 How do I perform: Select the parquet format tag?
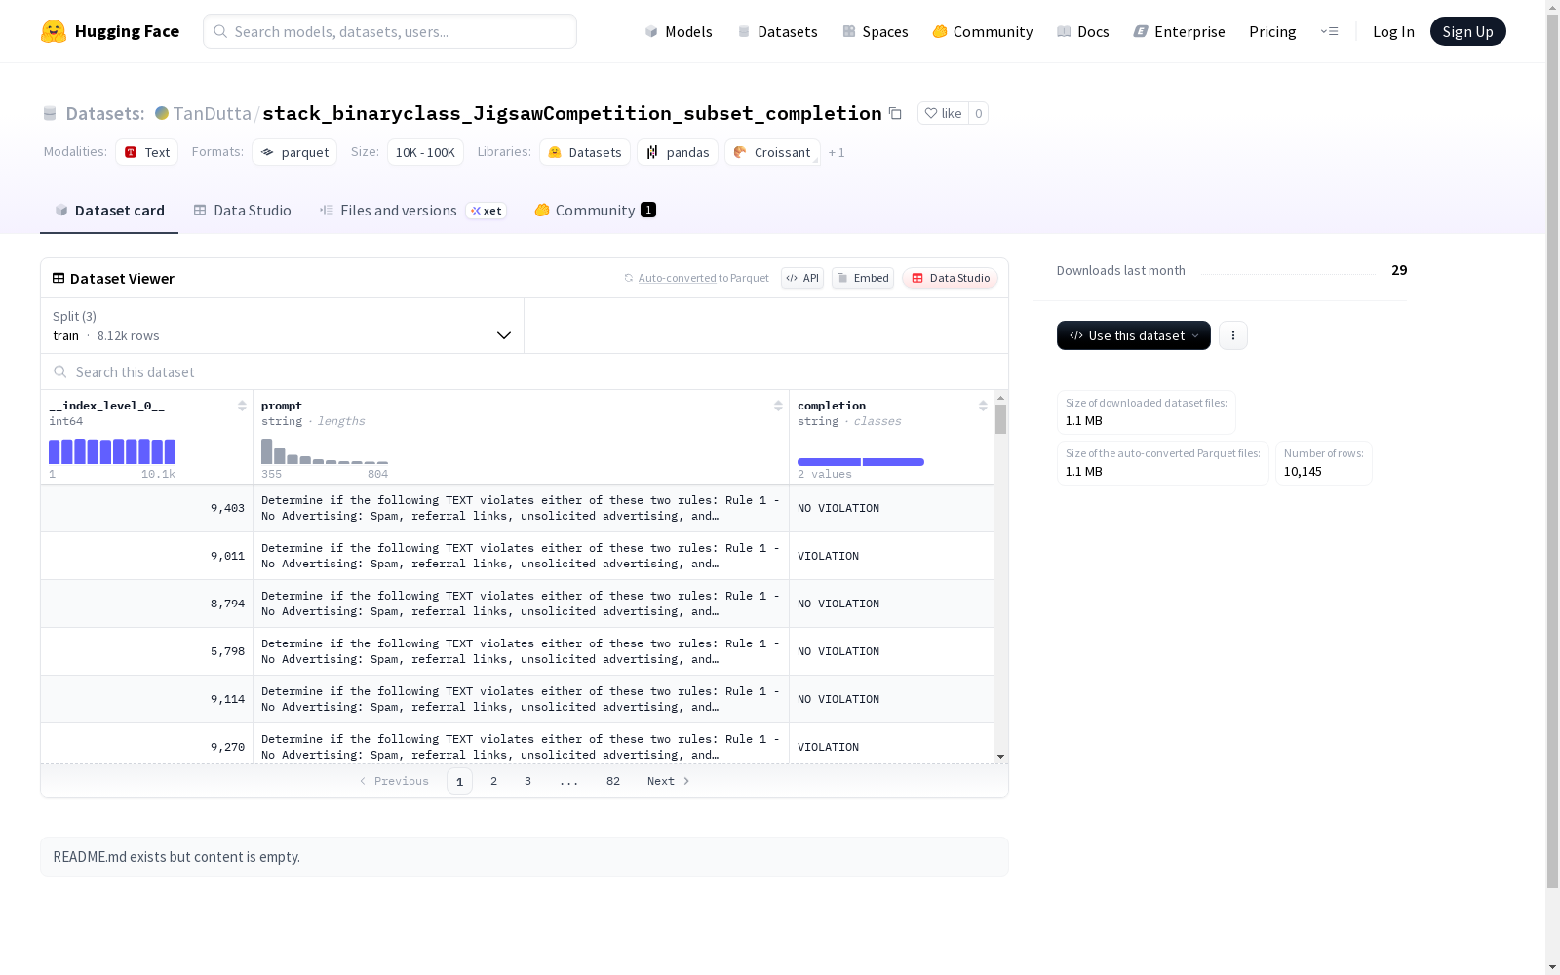coord(294,152)
